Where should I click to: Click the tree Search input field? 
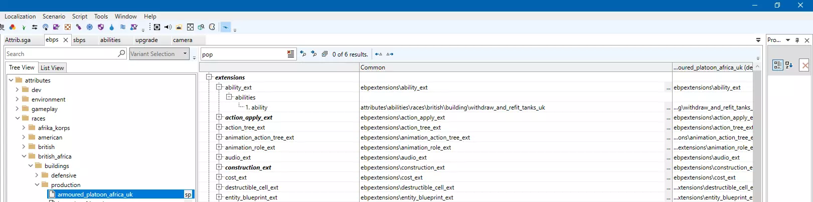point(61,54)
